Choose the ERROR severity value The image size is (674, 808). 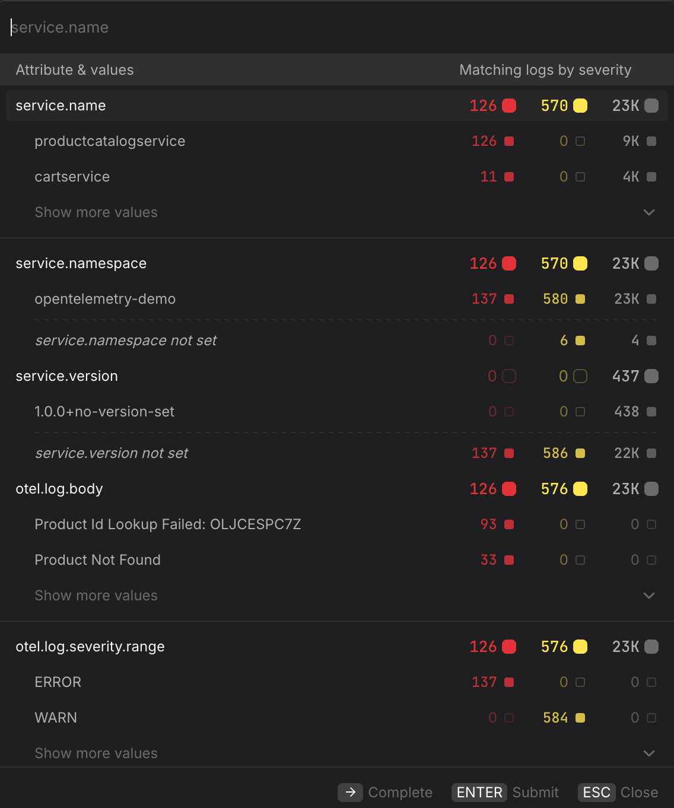pyautogui.click(x=58, y=682)
